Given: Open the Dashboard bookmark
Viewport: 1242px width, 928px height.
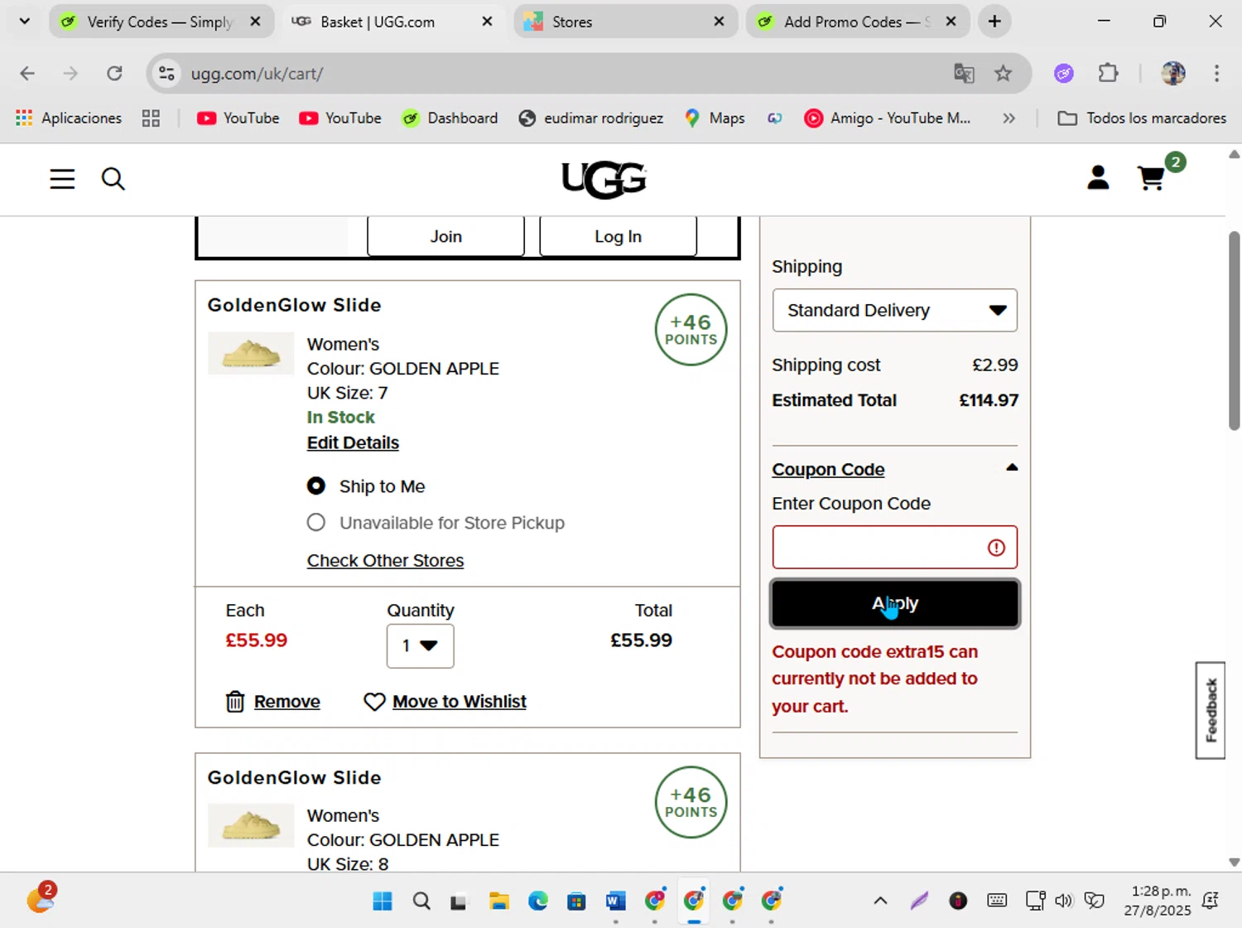Looking at the screenshot, I should pos(450,118).
